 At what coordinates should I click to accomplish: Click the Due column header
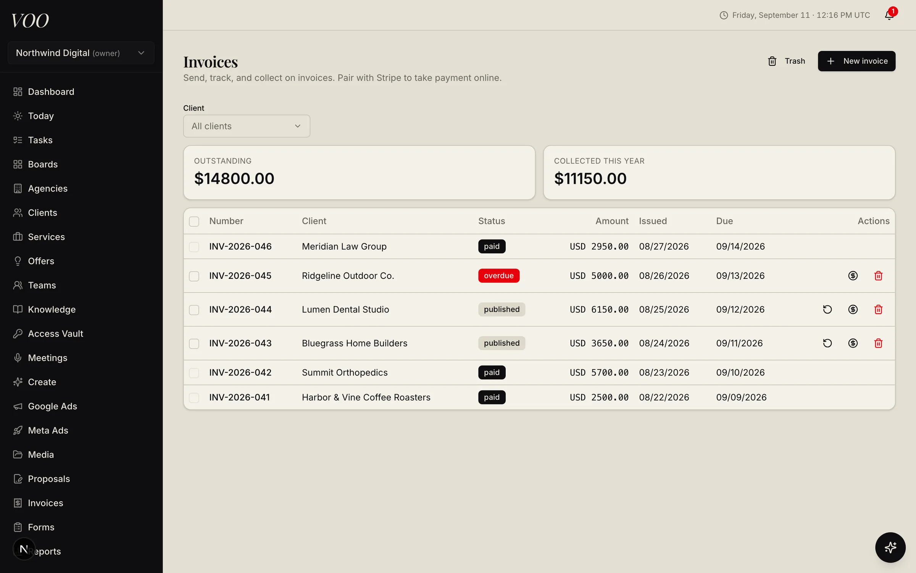coord(724,221)
